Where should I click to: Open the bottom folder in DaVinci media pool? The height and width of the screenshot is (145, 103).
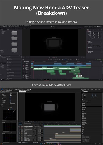14,50
